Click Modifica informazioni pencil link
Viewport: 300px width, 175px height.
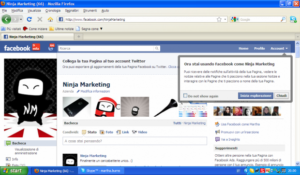tap(93, 91)
